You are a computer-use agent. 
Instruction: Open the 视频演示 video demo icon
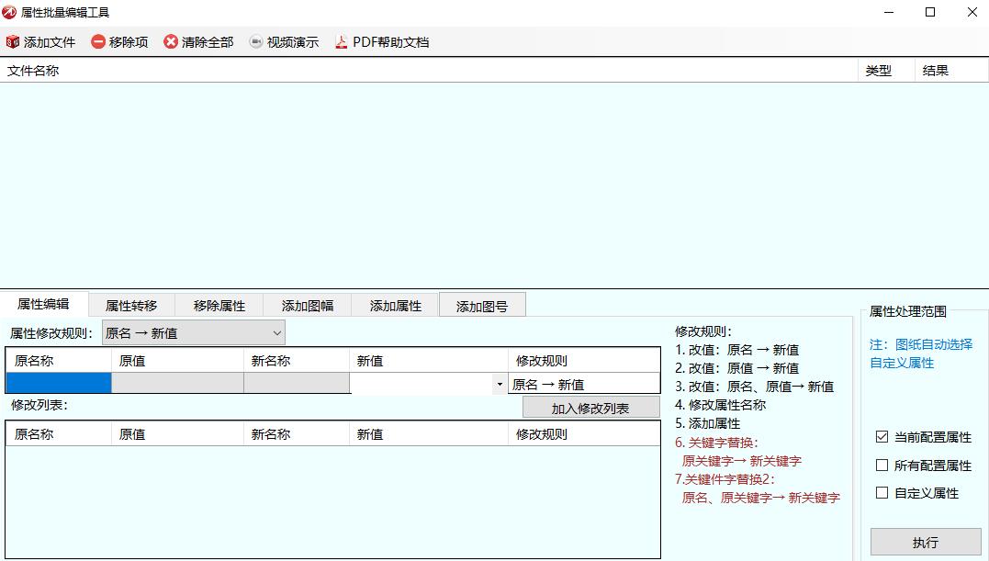[256, 42]
